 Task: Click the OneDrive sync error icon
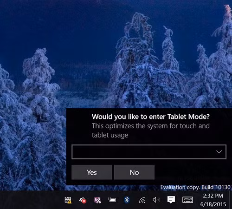[83, 200]
